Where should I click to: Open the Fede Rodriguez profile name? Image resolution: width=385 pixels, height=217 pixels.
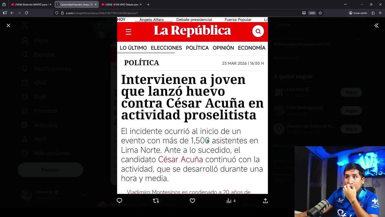(x=303, y=108)
